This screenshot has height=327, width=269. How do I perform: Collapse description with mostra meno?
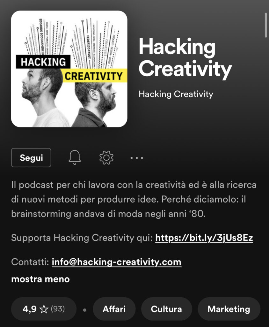pos(40,279)
